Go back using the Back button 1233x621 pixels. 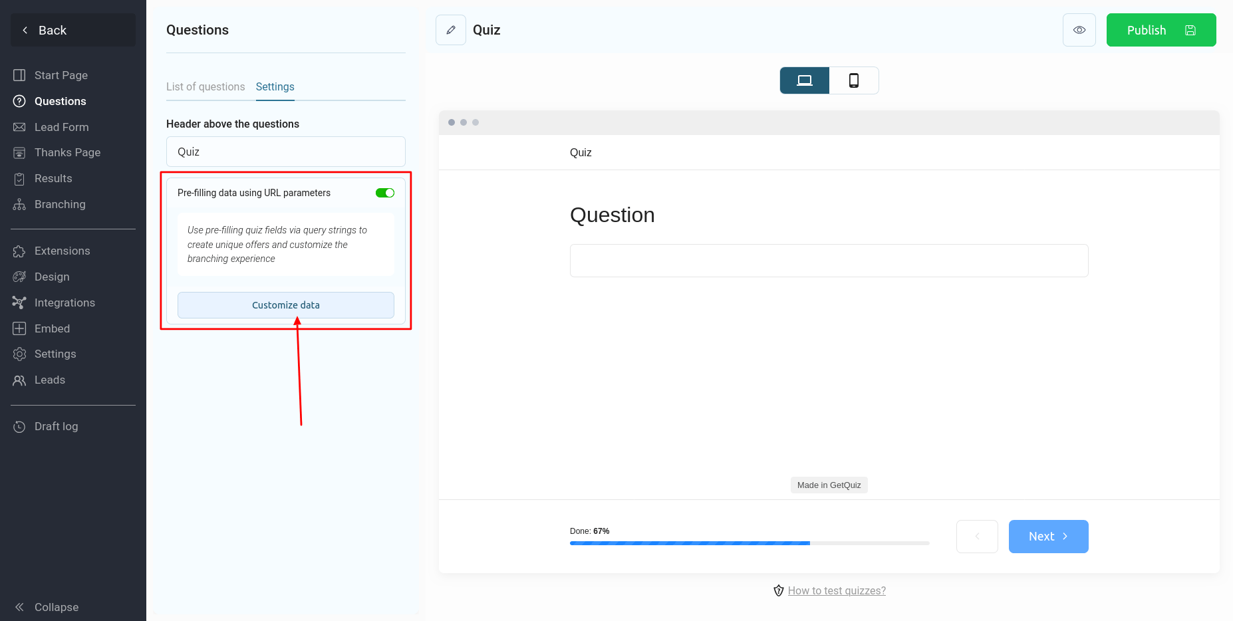(x=73, y=30)
